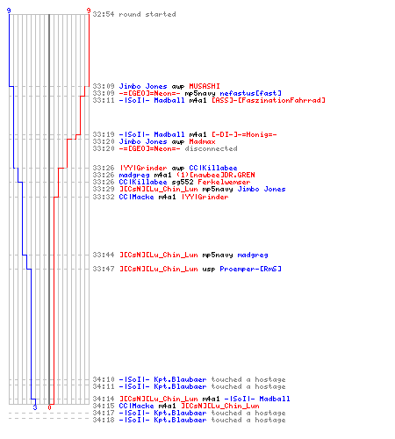
Task: Select Ferkelwemser player name
Action: tap(224, 182)
